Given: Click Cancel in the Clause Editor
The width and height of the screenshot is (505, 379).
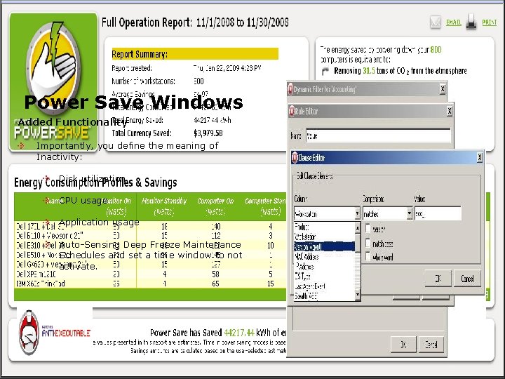Looking at the screenshot, I should [467, 279].
